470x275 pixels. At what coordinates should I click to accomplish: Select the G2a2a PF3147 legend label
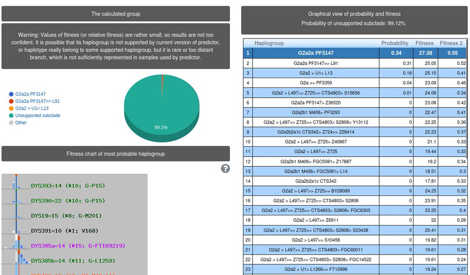(31, 94)
